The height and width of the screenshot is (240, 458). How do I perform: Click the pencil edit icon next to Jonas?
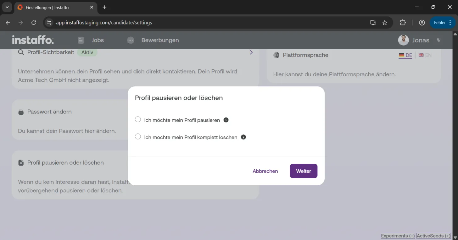click(438, 40)
